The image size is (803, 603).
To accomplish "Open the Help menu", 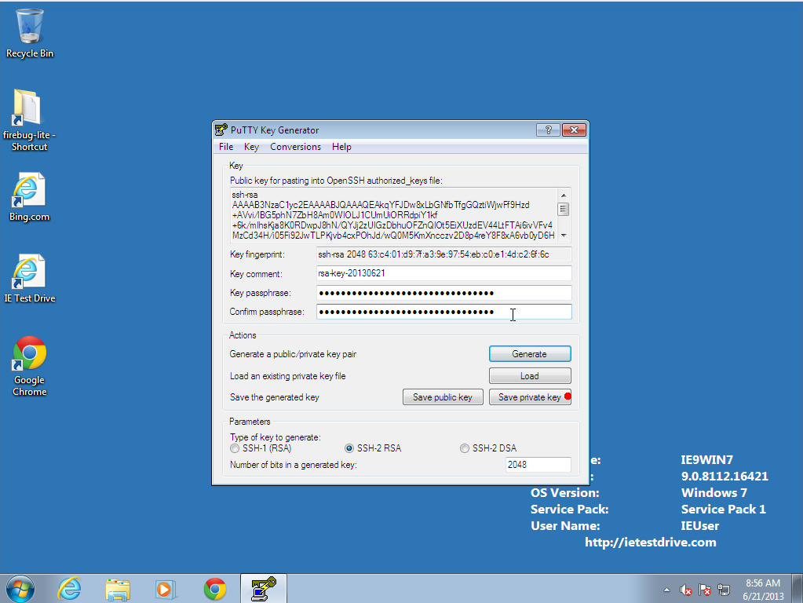I will (341, 147).
